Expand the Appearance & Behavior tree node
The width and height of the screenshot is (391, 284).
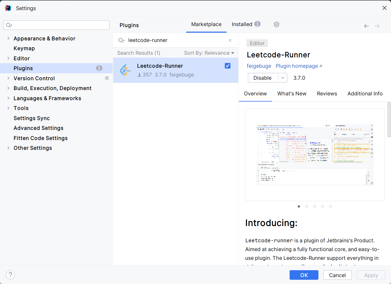[8, 39]
